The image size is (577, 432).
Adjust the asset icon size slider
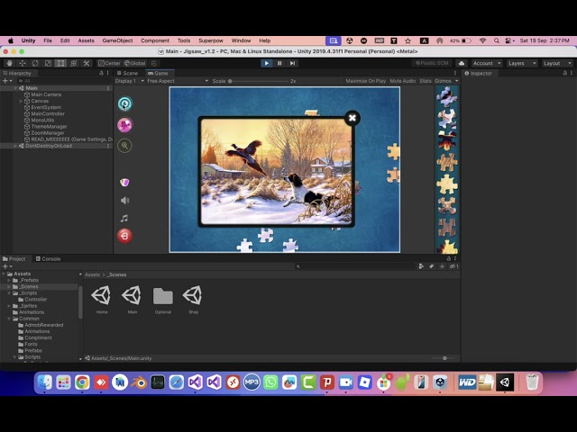(444, 358)
